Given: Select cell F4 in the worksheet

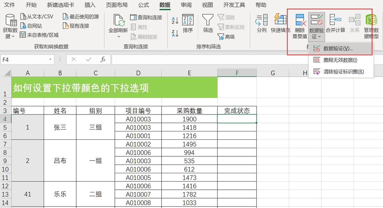Looking at the screenshot, I should click(x=237, y=119).
